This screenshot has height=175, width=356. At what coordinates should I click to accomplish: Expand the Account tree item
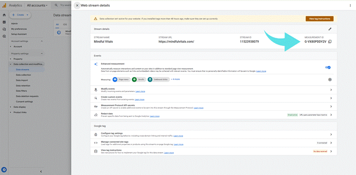[10, 46]
